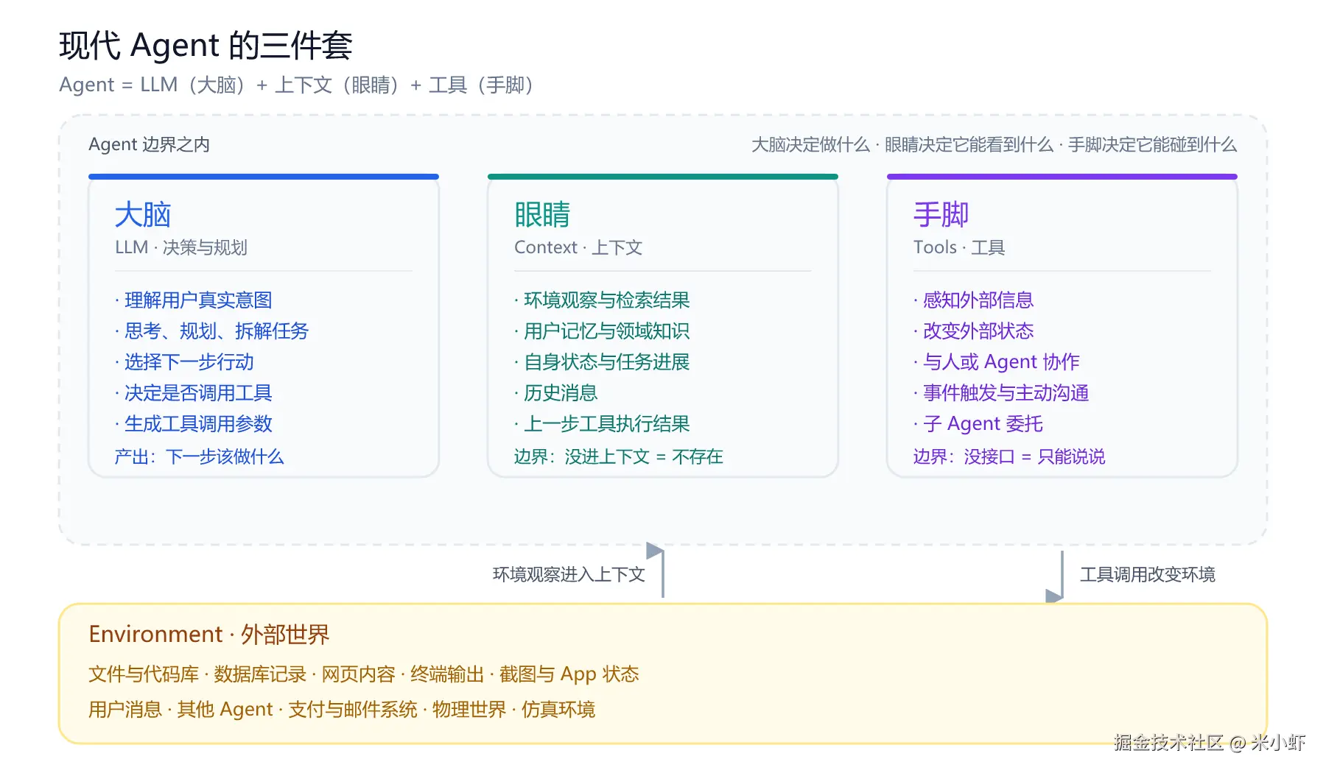Click the bullet "感知外部信息"
The image size is (1326, 773).
(x=974, y=300)
